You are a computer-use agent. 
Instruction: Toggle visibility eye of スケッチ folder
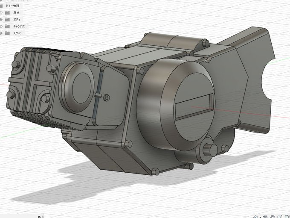coord(1,33)
